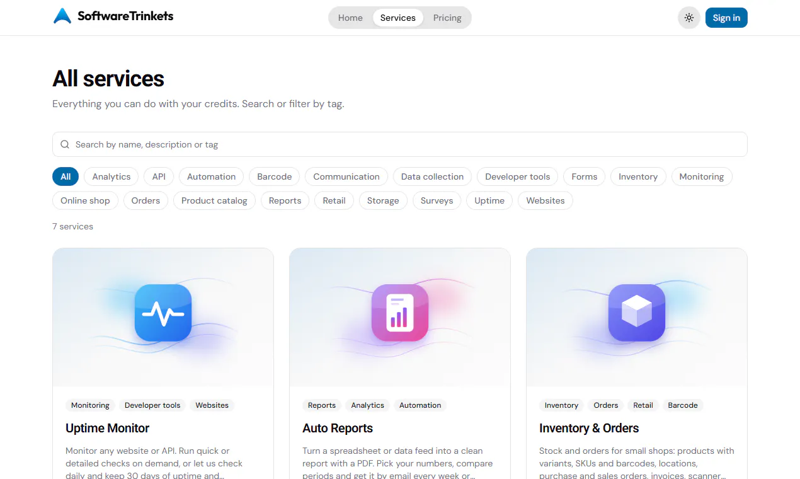Filter by the Uptime tag
The width and height of the screenshot is (800, 479).
(x=489, y=200)
